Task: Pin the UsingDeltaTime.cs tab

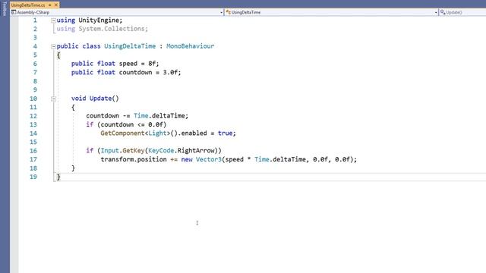Action: (49, 5)
